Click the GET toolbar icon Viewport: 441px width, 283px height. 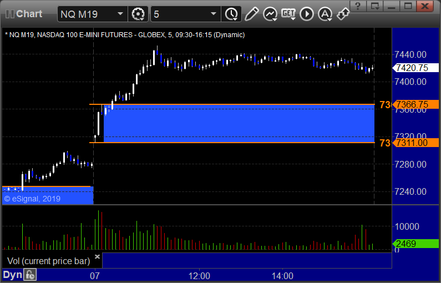pos(288,14)
